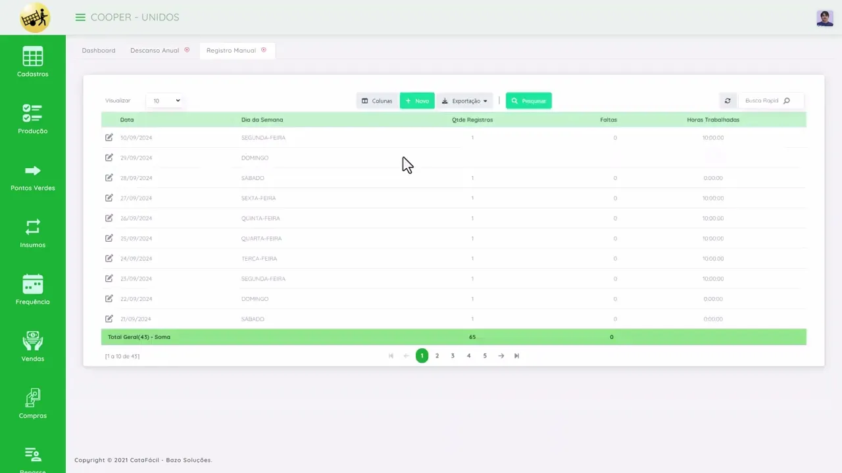Click the Total Geral(43) - Soma label
Viewport: 842px width, 473px height.
click(139, 337)
